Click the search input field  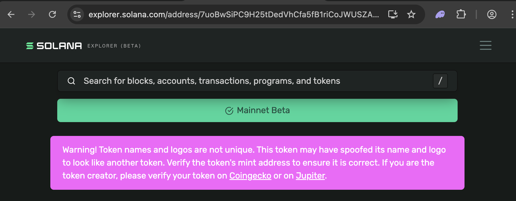(x=211, y=81)
